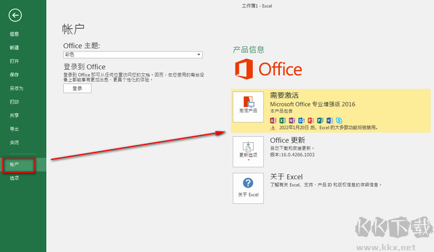Click the Outlook product icon
Viewport: 434px width, 252px height.
pyautogui.click(x=301, y=121)
